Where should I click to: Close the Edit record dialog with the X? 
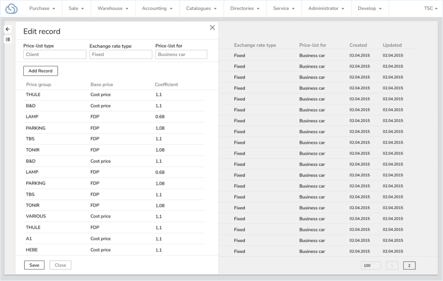click(212, 27)
